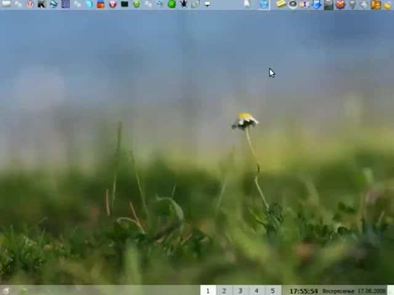Viewport: 394px width, 295px height.
Task: Click the blue download arrow icon
Action: click(317, 4)
